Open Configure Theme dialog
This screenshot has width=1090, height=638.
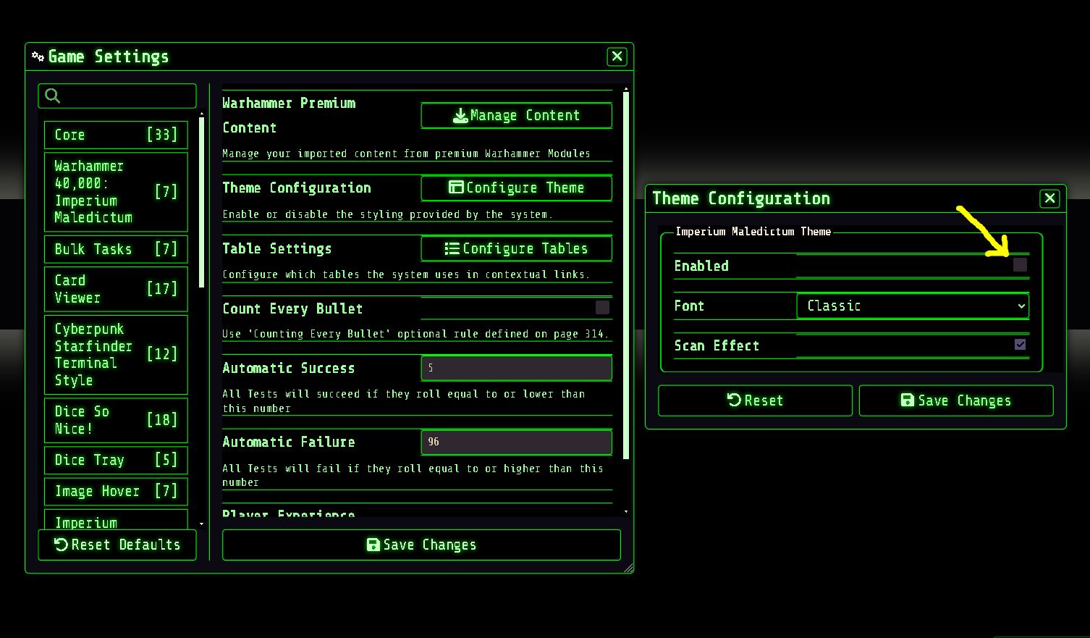tap(516, 188)
